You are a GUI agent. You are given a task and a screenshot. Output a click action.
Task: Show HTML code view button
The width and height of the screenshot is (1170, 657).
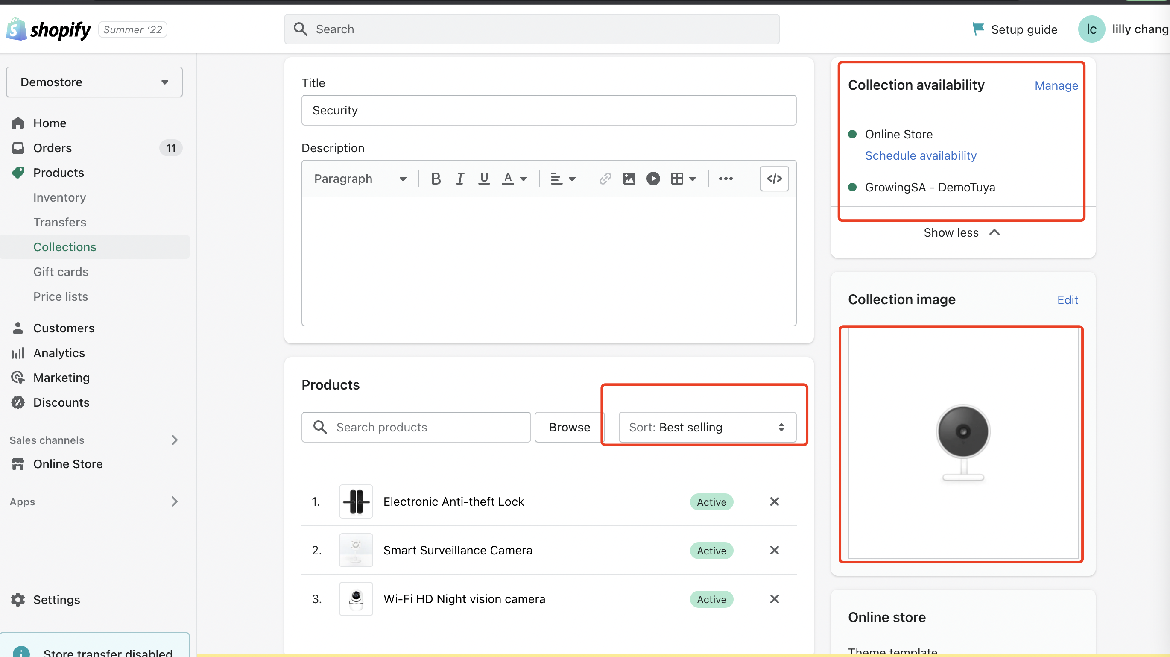point(774,179)
